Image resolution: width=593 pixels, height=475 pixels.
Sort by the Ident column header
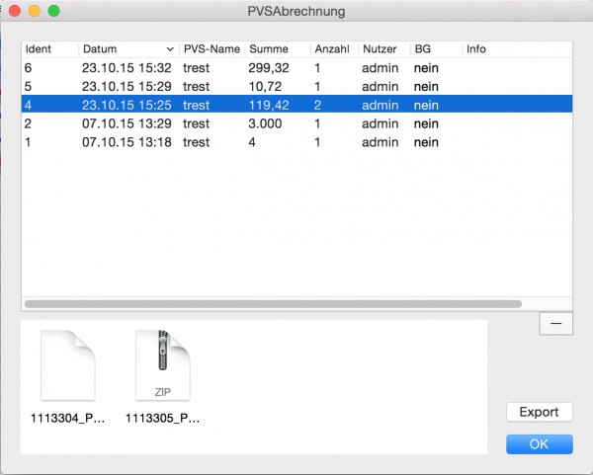(x=39, y=49)
